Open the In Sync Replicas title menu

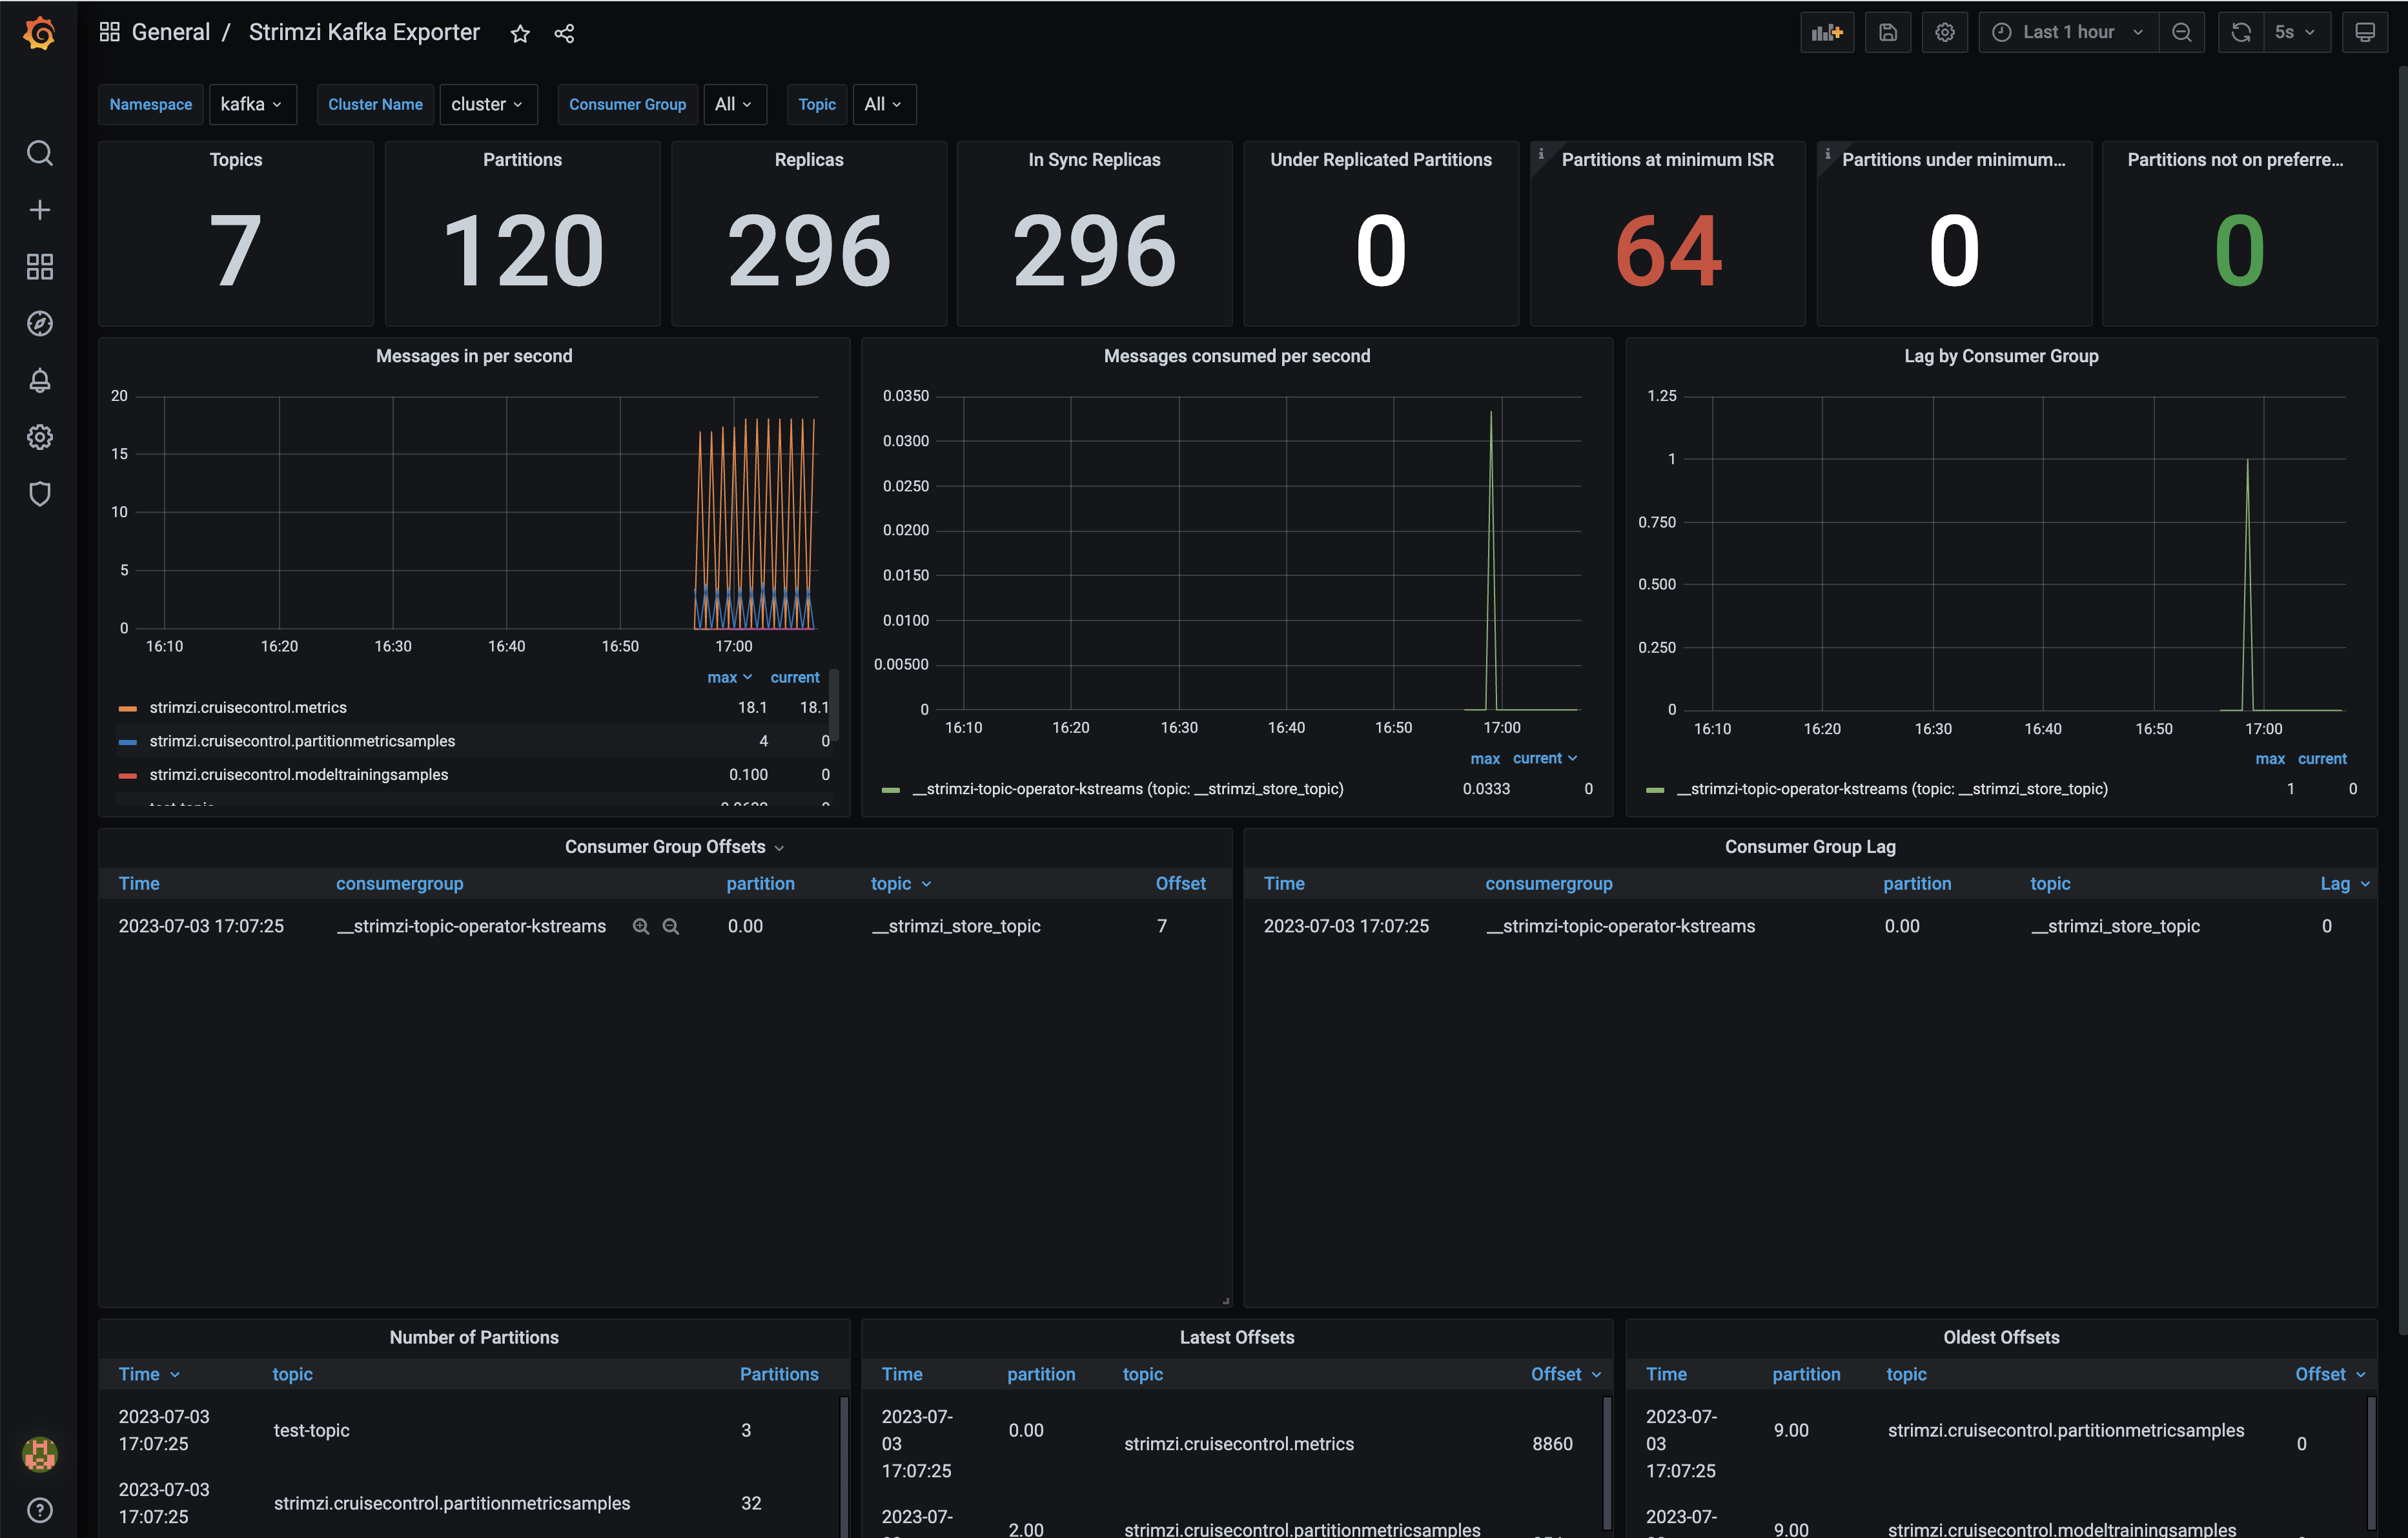pos(1094,160)
